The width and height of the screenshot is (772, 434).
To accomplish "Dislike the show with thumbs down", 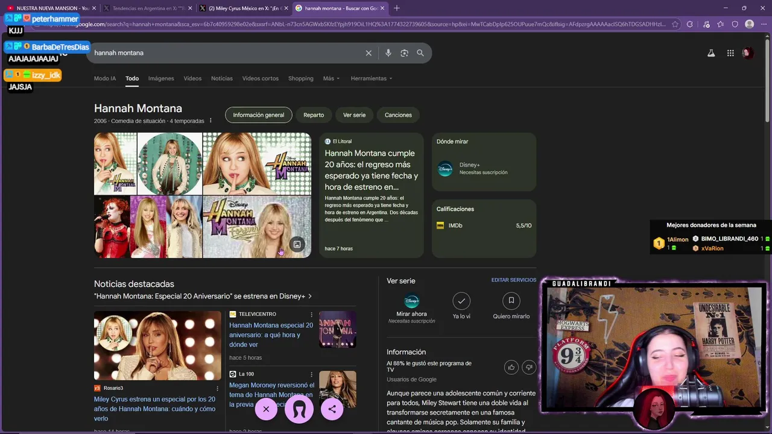I will click(529, 366).
